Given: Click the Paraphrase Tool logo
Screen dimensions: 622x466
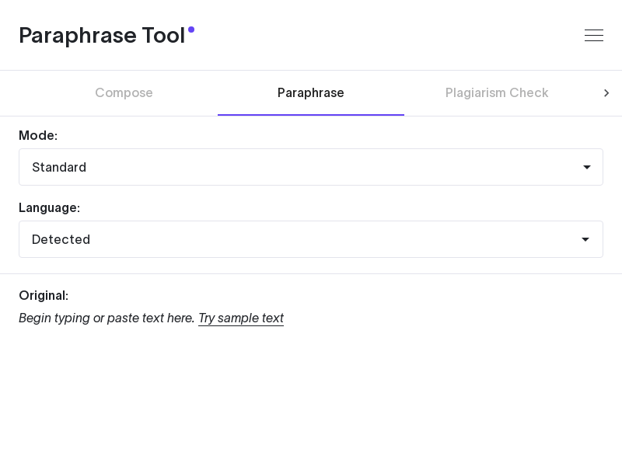Looking at the screenshot, I should coord(107,35).
